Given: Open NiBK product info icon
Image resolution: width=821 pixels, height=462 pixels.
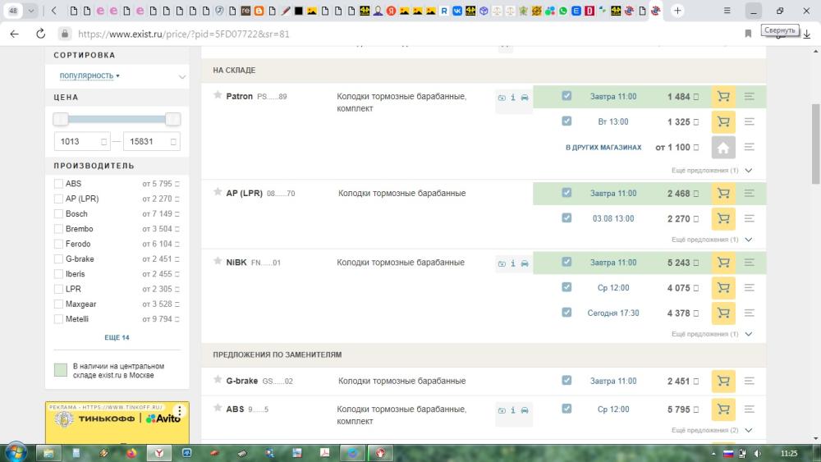Looking at the screenshot, I should tap(513, 263).
